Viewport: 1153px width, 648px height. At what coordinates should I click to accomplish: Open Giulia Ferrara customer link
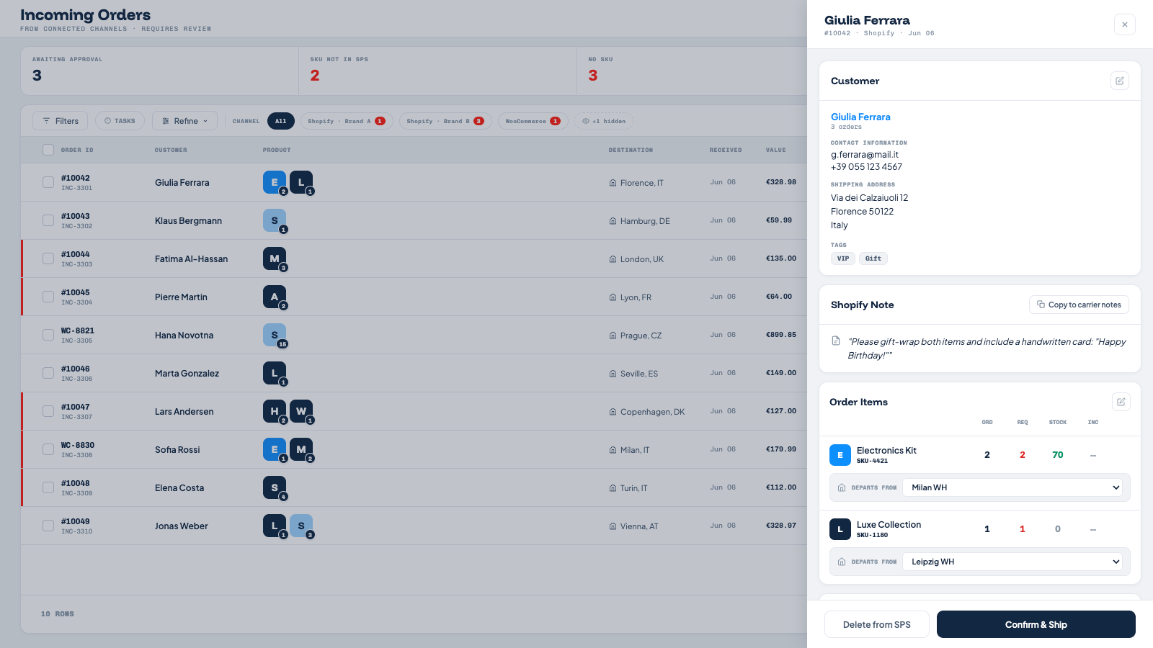coord(860,117)
